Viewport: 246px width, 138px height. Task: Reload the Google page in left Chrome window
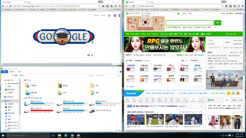pos(11,6)
